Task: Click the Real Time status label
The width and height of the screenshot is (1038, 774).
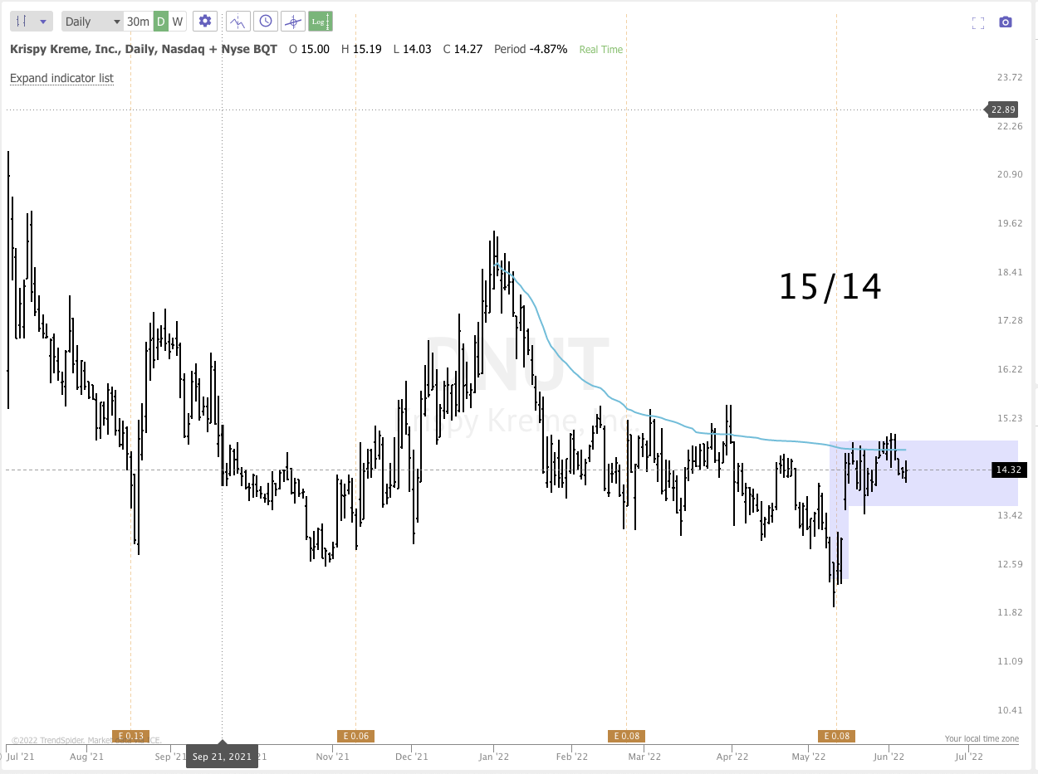Action: (600, 49)
